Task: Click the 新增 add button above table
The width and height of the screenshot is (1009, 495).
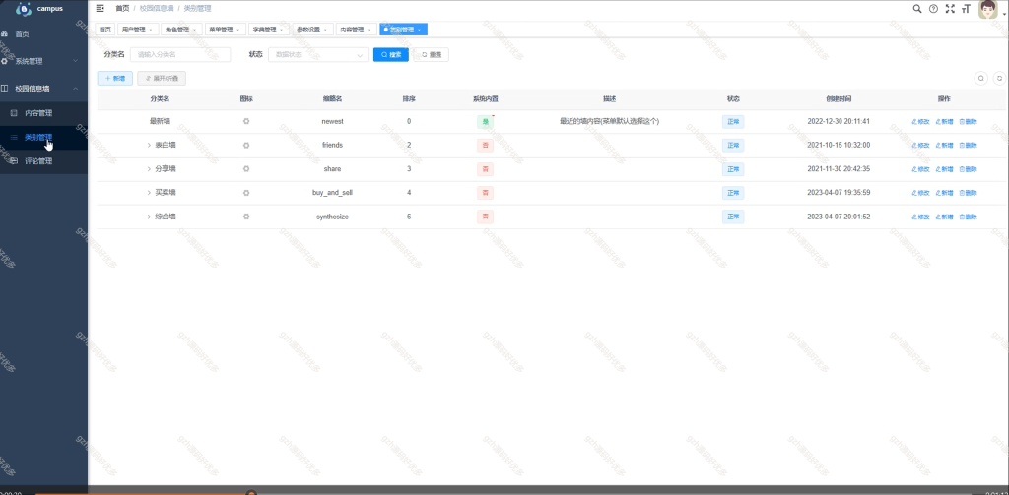Action: tap(115, 78)
